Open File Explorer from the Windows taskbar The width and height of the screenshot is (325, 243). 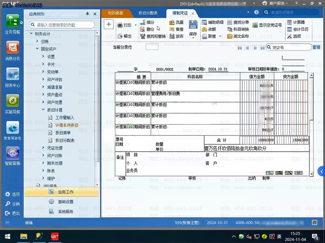24,236
